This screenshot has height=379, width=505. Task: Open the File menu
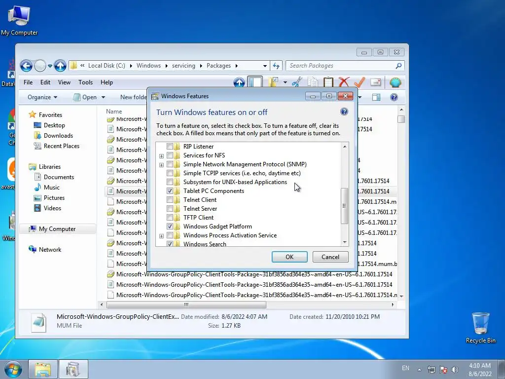[28, 82]
